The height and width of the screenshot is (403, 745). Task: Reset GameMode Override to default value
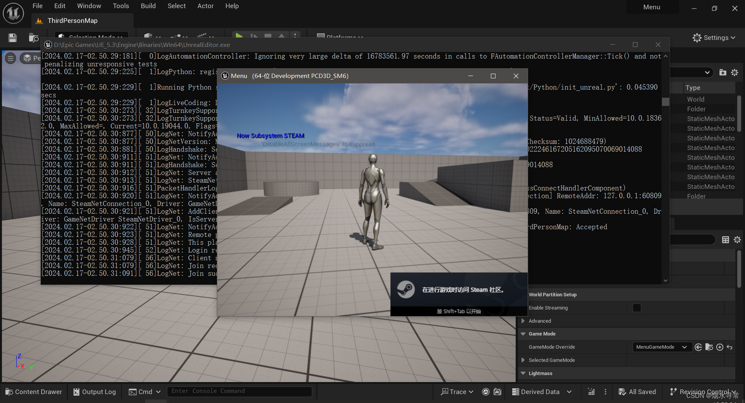click(729, 347)
